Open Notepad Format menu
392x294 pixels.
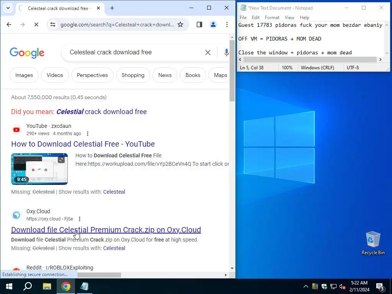coord(272,18)
